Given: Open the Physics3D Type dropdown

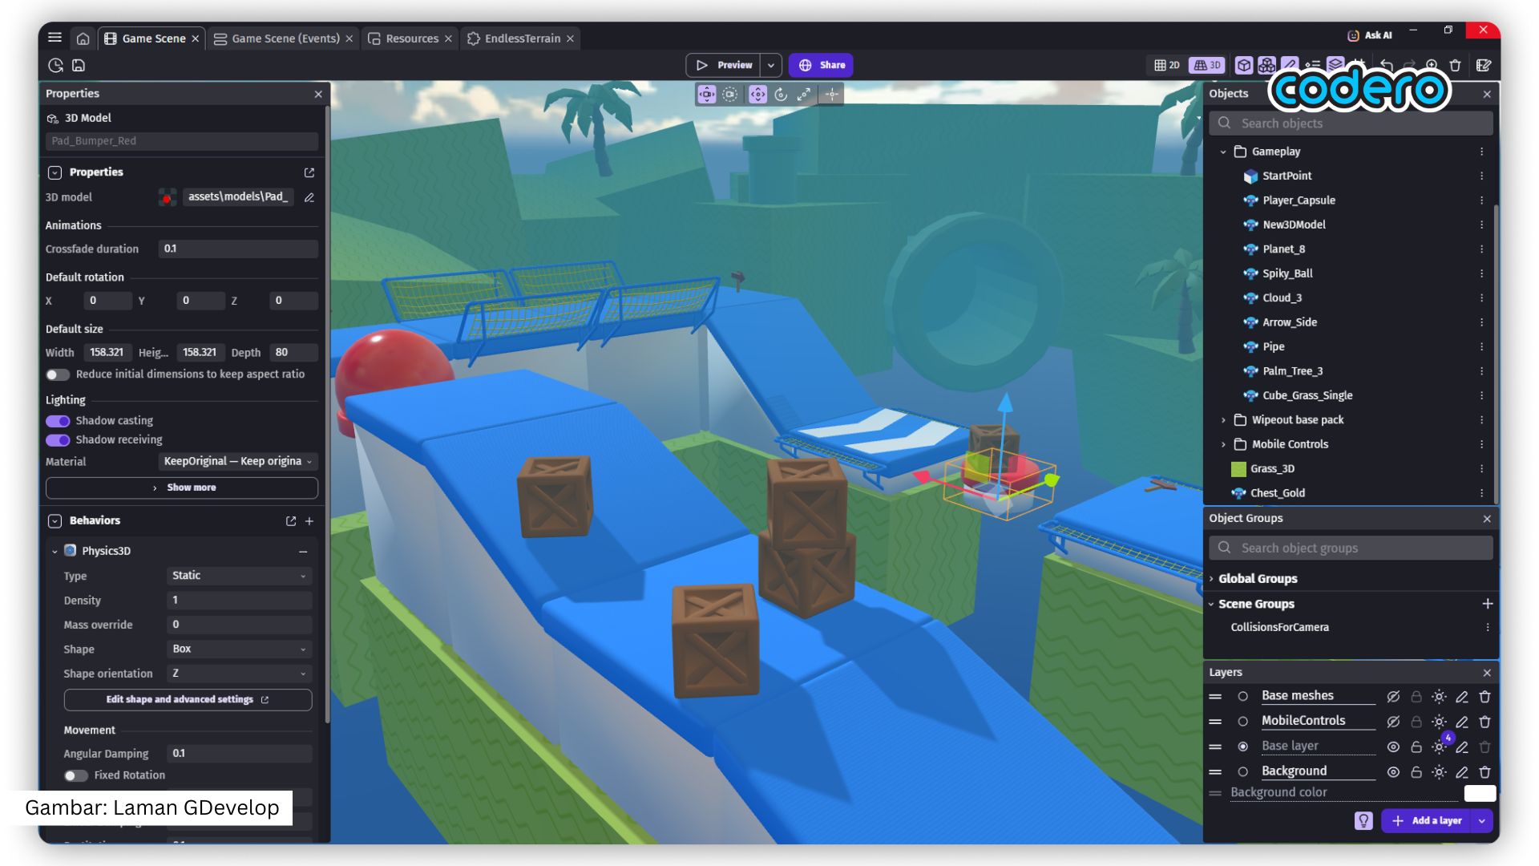Looking at the screenshot, I should click(239, 576).
